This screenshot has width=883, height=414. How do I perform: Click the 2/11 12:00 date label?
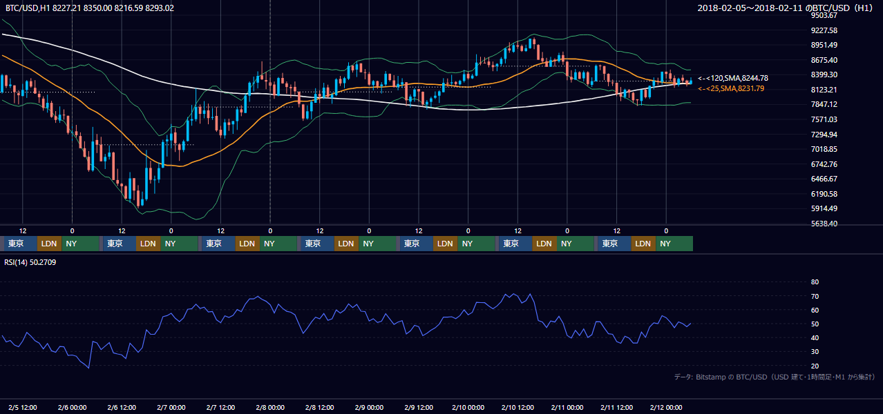coord(617,407)
